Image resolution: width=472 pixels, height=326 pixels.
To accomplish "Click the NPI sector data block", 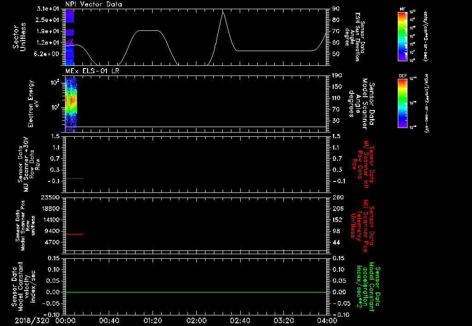I will (x=70, y=37).
